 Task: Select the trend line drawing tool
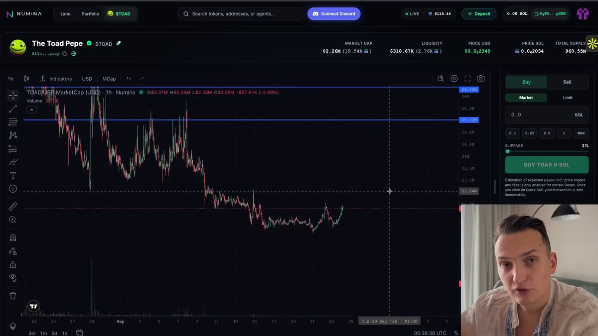pos(13,109)
